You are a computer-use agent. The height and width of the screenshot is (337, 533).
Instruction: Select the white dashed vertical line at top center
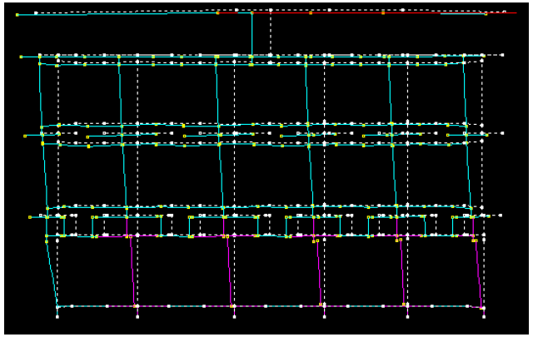click(270, 33)
